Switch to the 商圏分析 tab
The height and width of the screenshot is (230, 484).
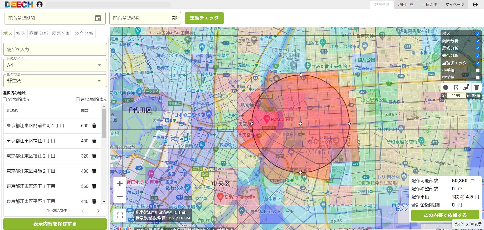tap(39, 33)
